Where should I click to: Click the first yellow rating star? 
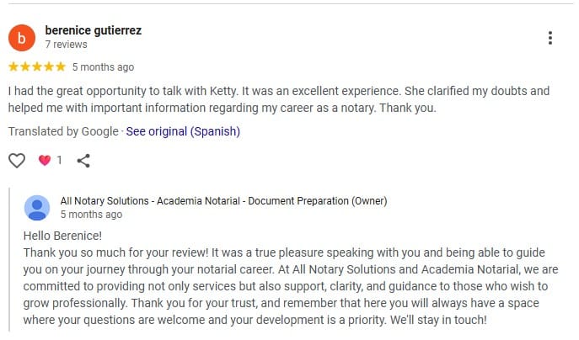(13, 67)
